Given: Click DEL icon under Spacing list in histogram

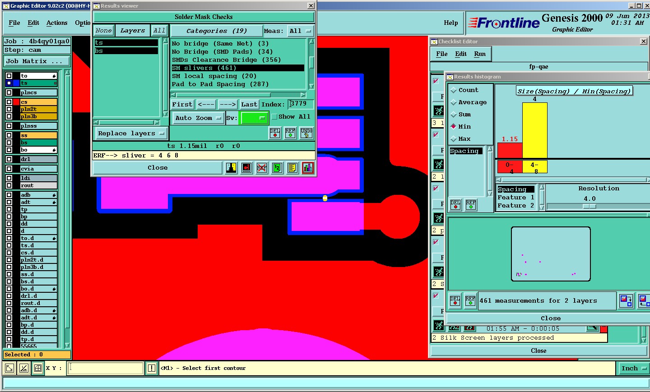Looking at the screenshot, I should click(x=455, y=205).
